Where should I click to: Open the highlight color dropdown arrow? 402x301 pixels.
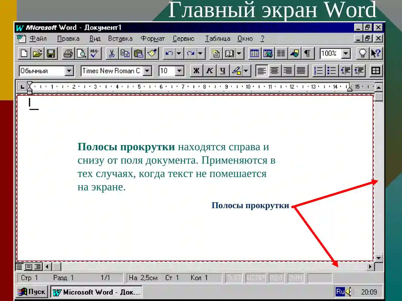click(246, 71)
